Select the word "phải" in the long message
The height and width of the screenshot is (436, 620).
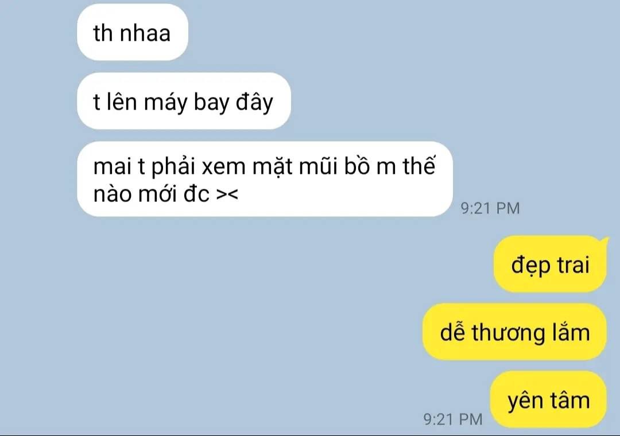[173, 167]
